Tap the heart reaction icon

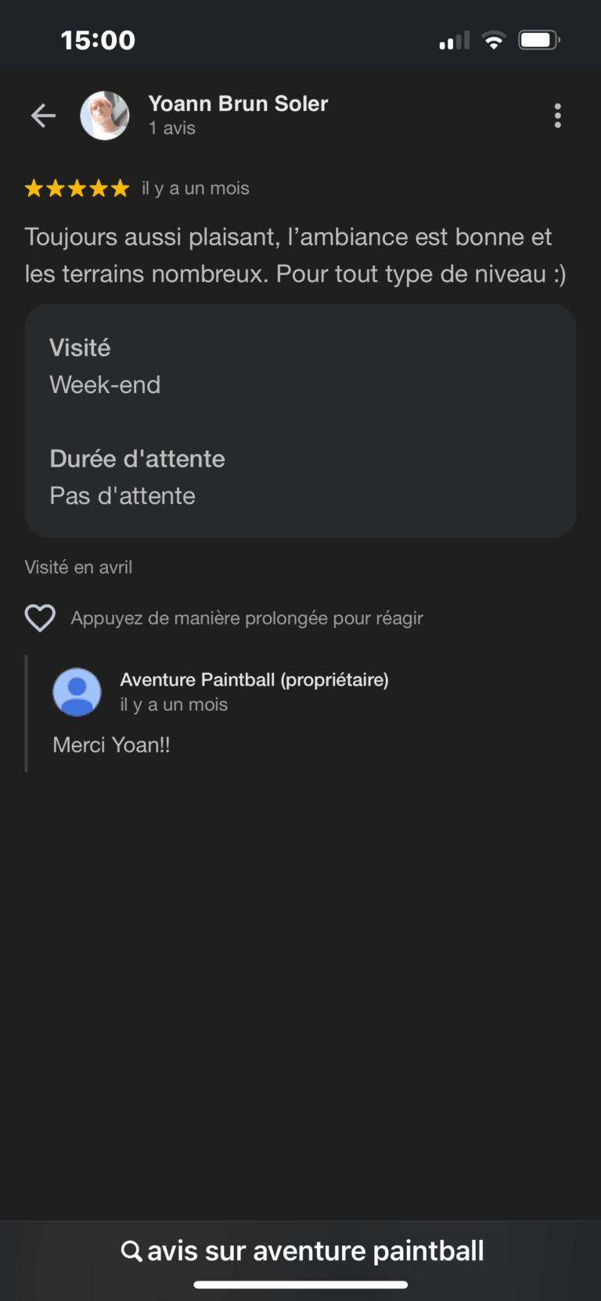pyautogui.click(x=40, y=618)
